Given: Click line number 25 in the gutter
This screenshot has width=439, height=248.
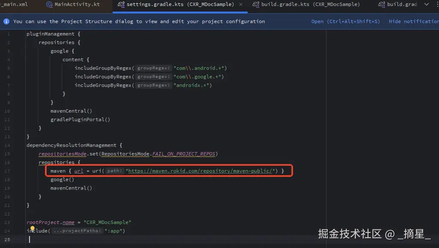Looking at the screenshot, I should pos(7,239).
